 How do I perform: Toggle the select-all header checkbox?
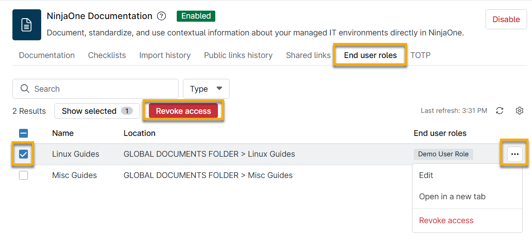click(23, 133)
